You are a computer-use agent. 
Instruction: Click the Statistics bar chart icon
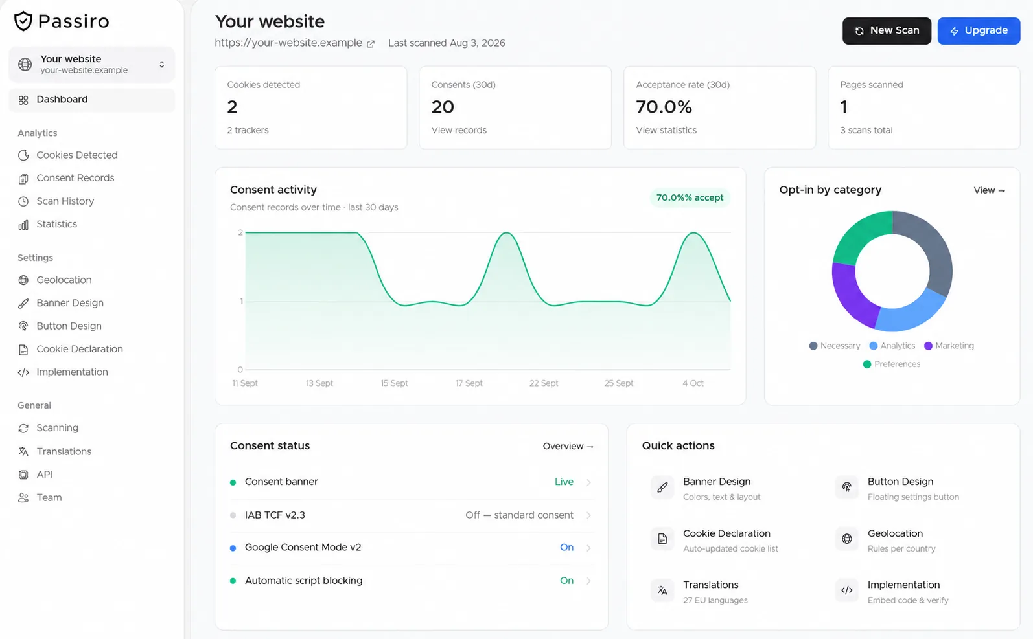click(23, 225)
